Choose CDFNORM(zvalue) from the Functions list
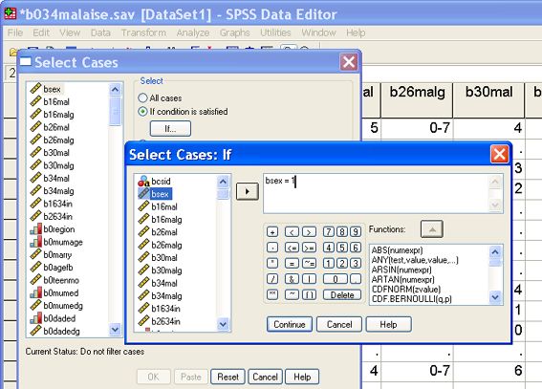The image size is (542, 389). click(x=406, y=290)
